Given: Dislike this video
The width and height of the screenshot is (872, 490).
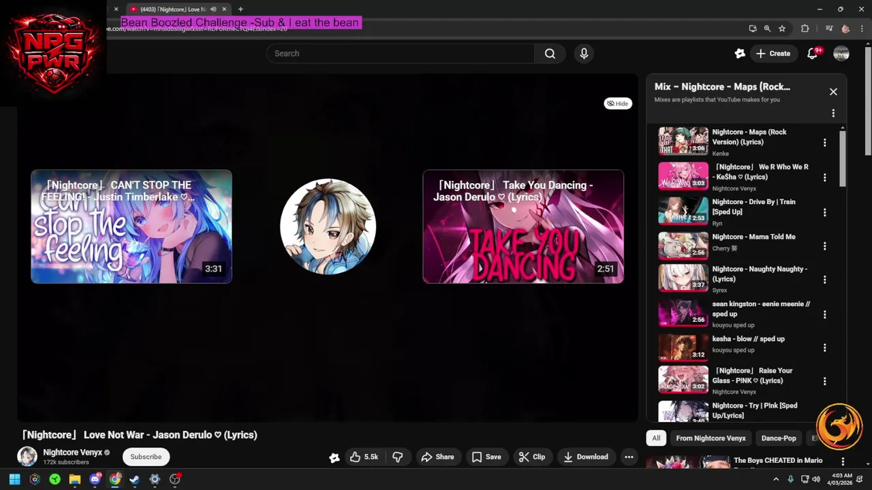Looking at the screenshot, I should coord(398,457).
